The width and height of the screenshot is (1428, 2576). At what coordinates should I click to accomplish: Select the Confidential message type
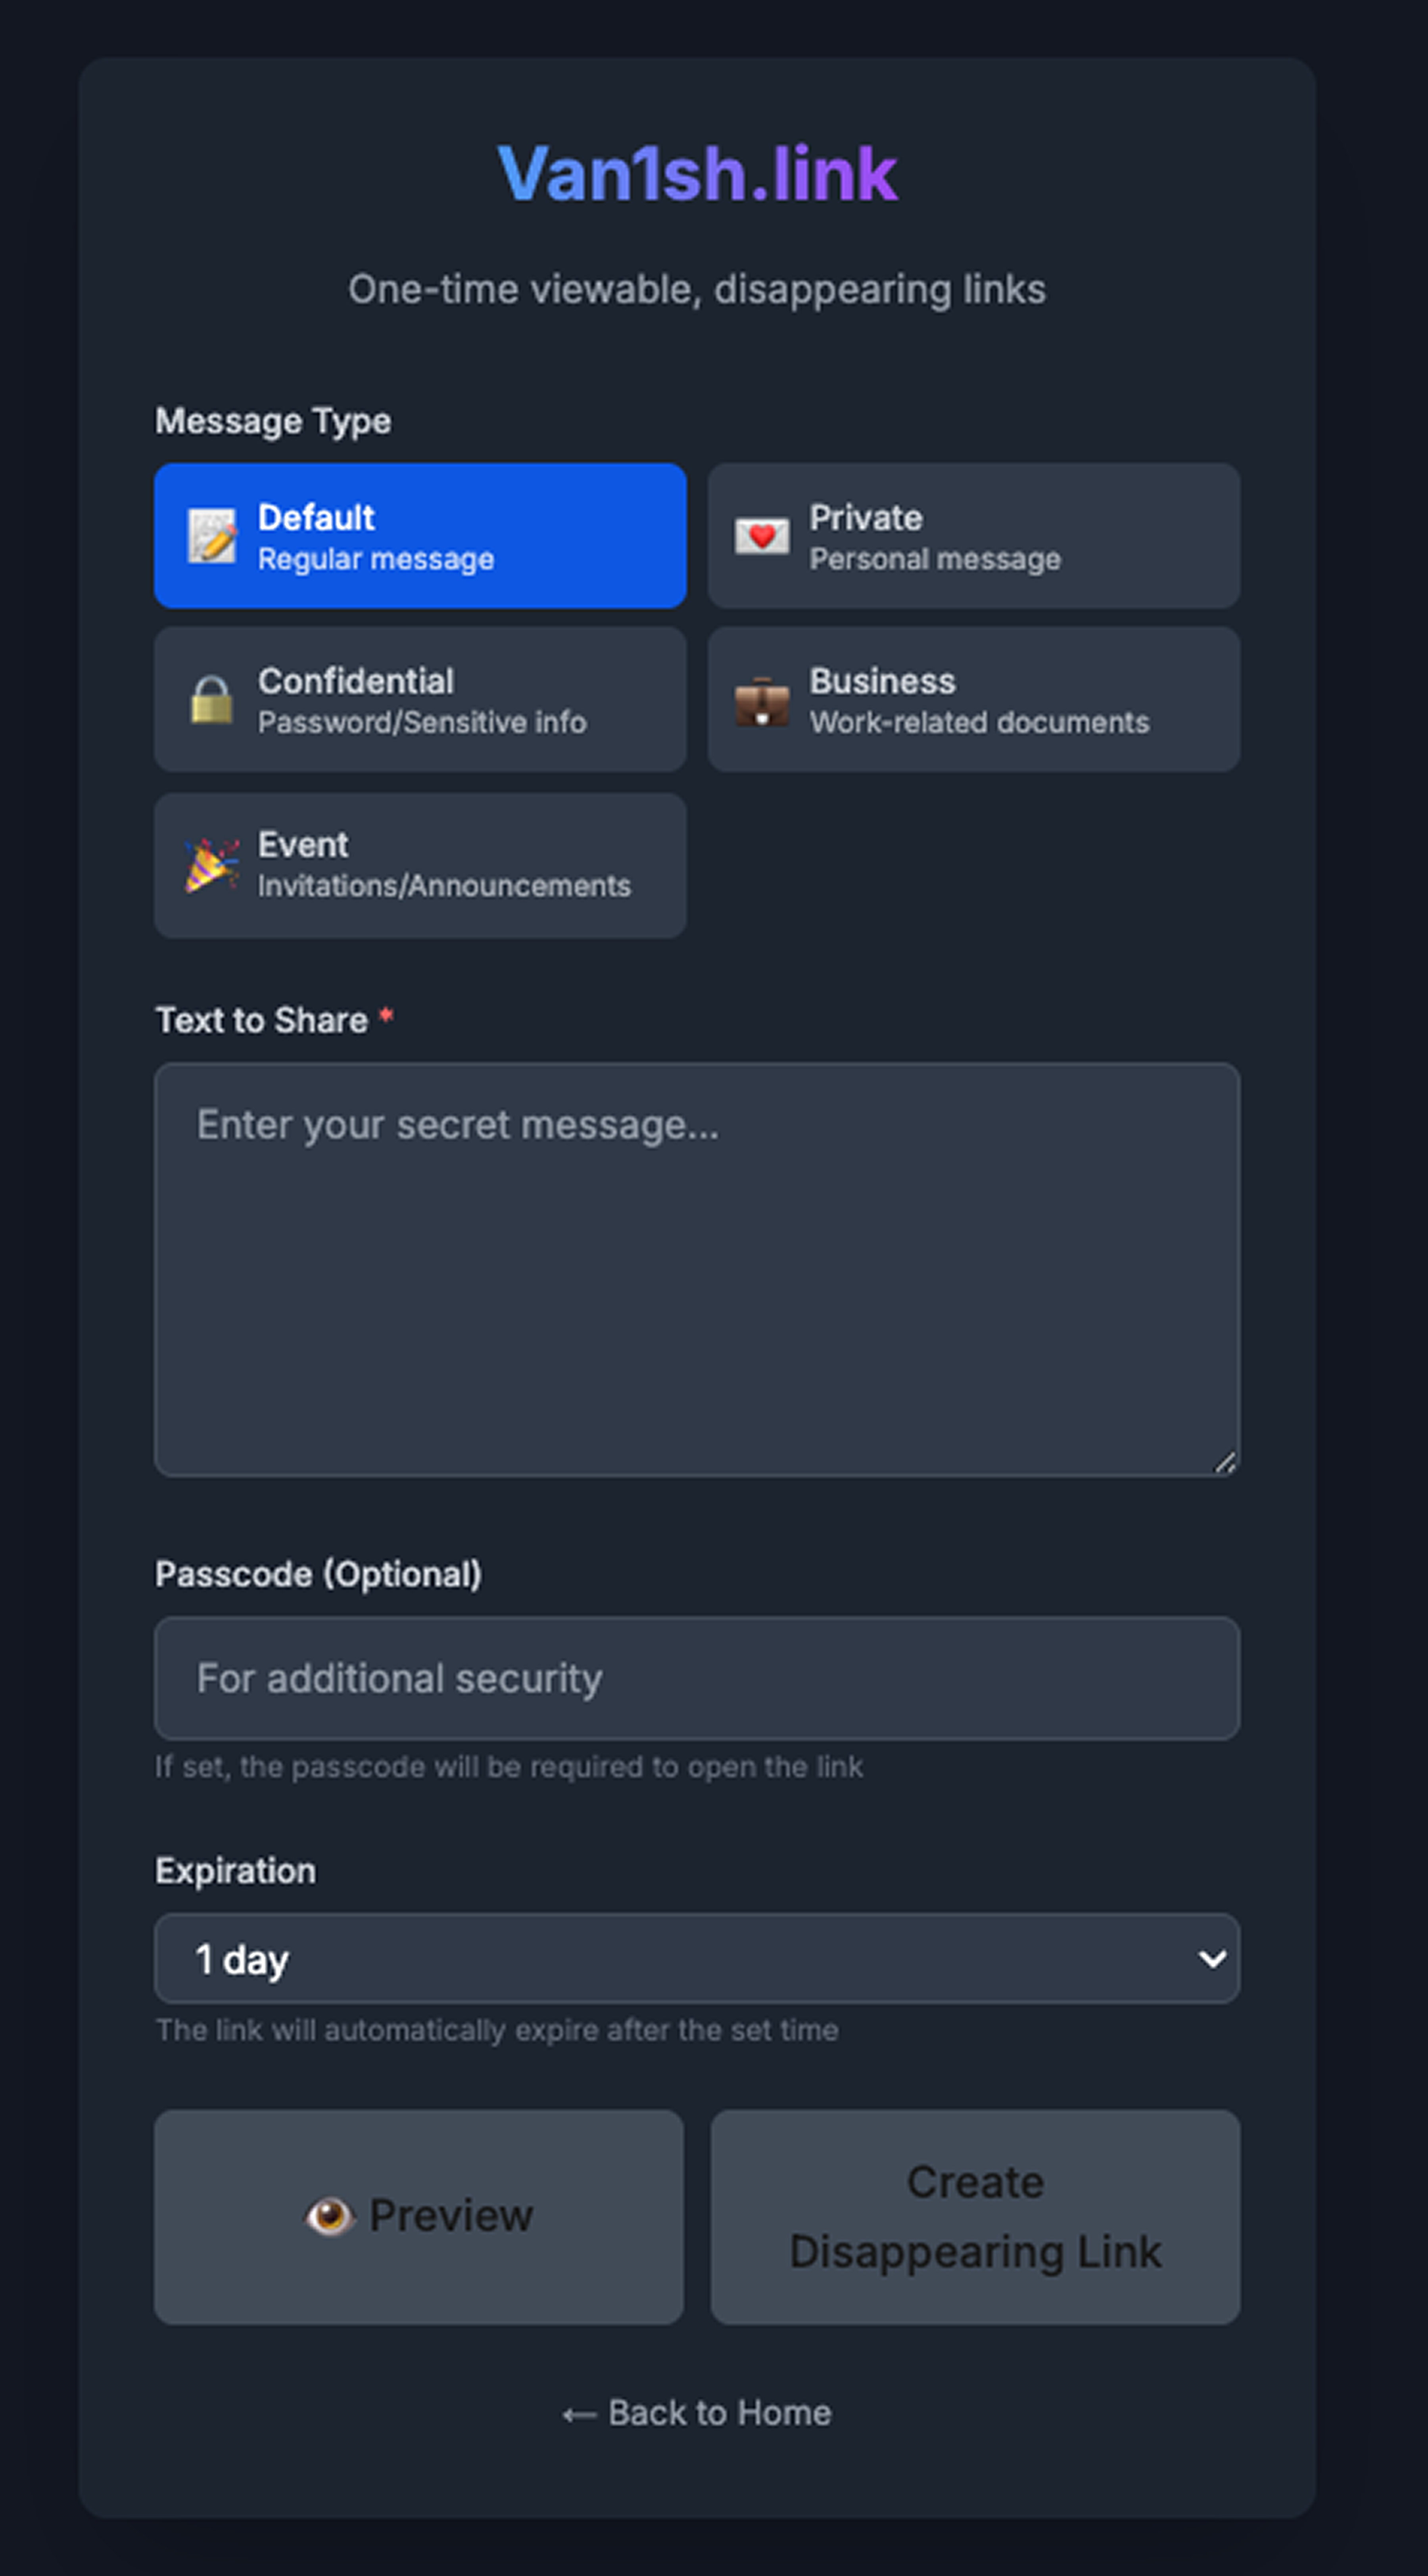[420, 699]
